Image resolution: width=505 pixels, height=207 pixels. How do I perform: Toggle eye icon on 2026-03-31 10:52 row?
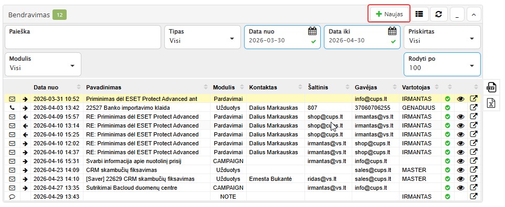tap(460, 99)
